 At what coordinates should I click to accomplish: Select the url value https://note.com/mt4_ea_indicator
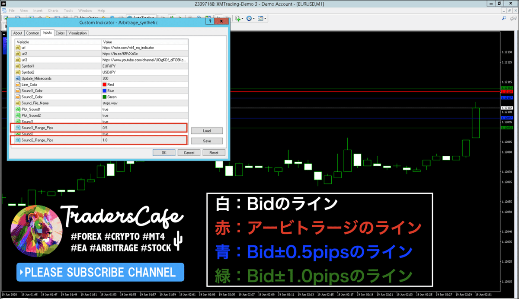pos(128,47)
